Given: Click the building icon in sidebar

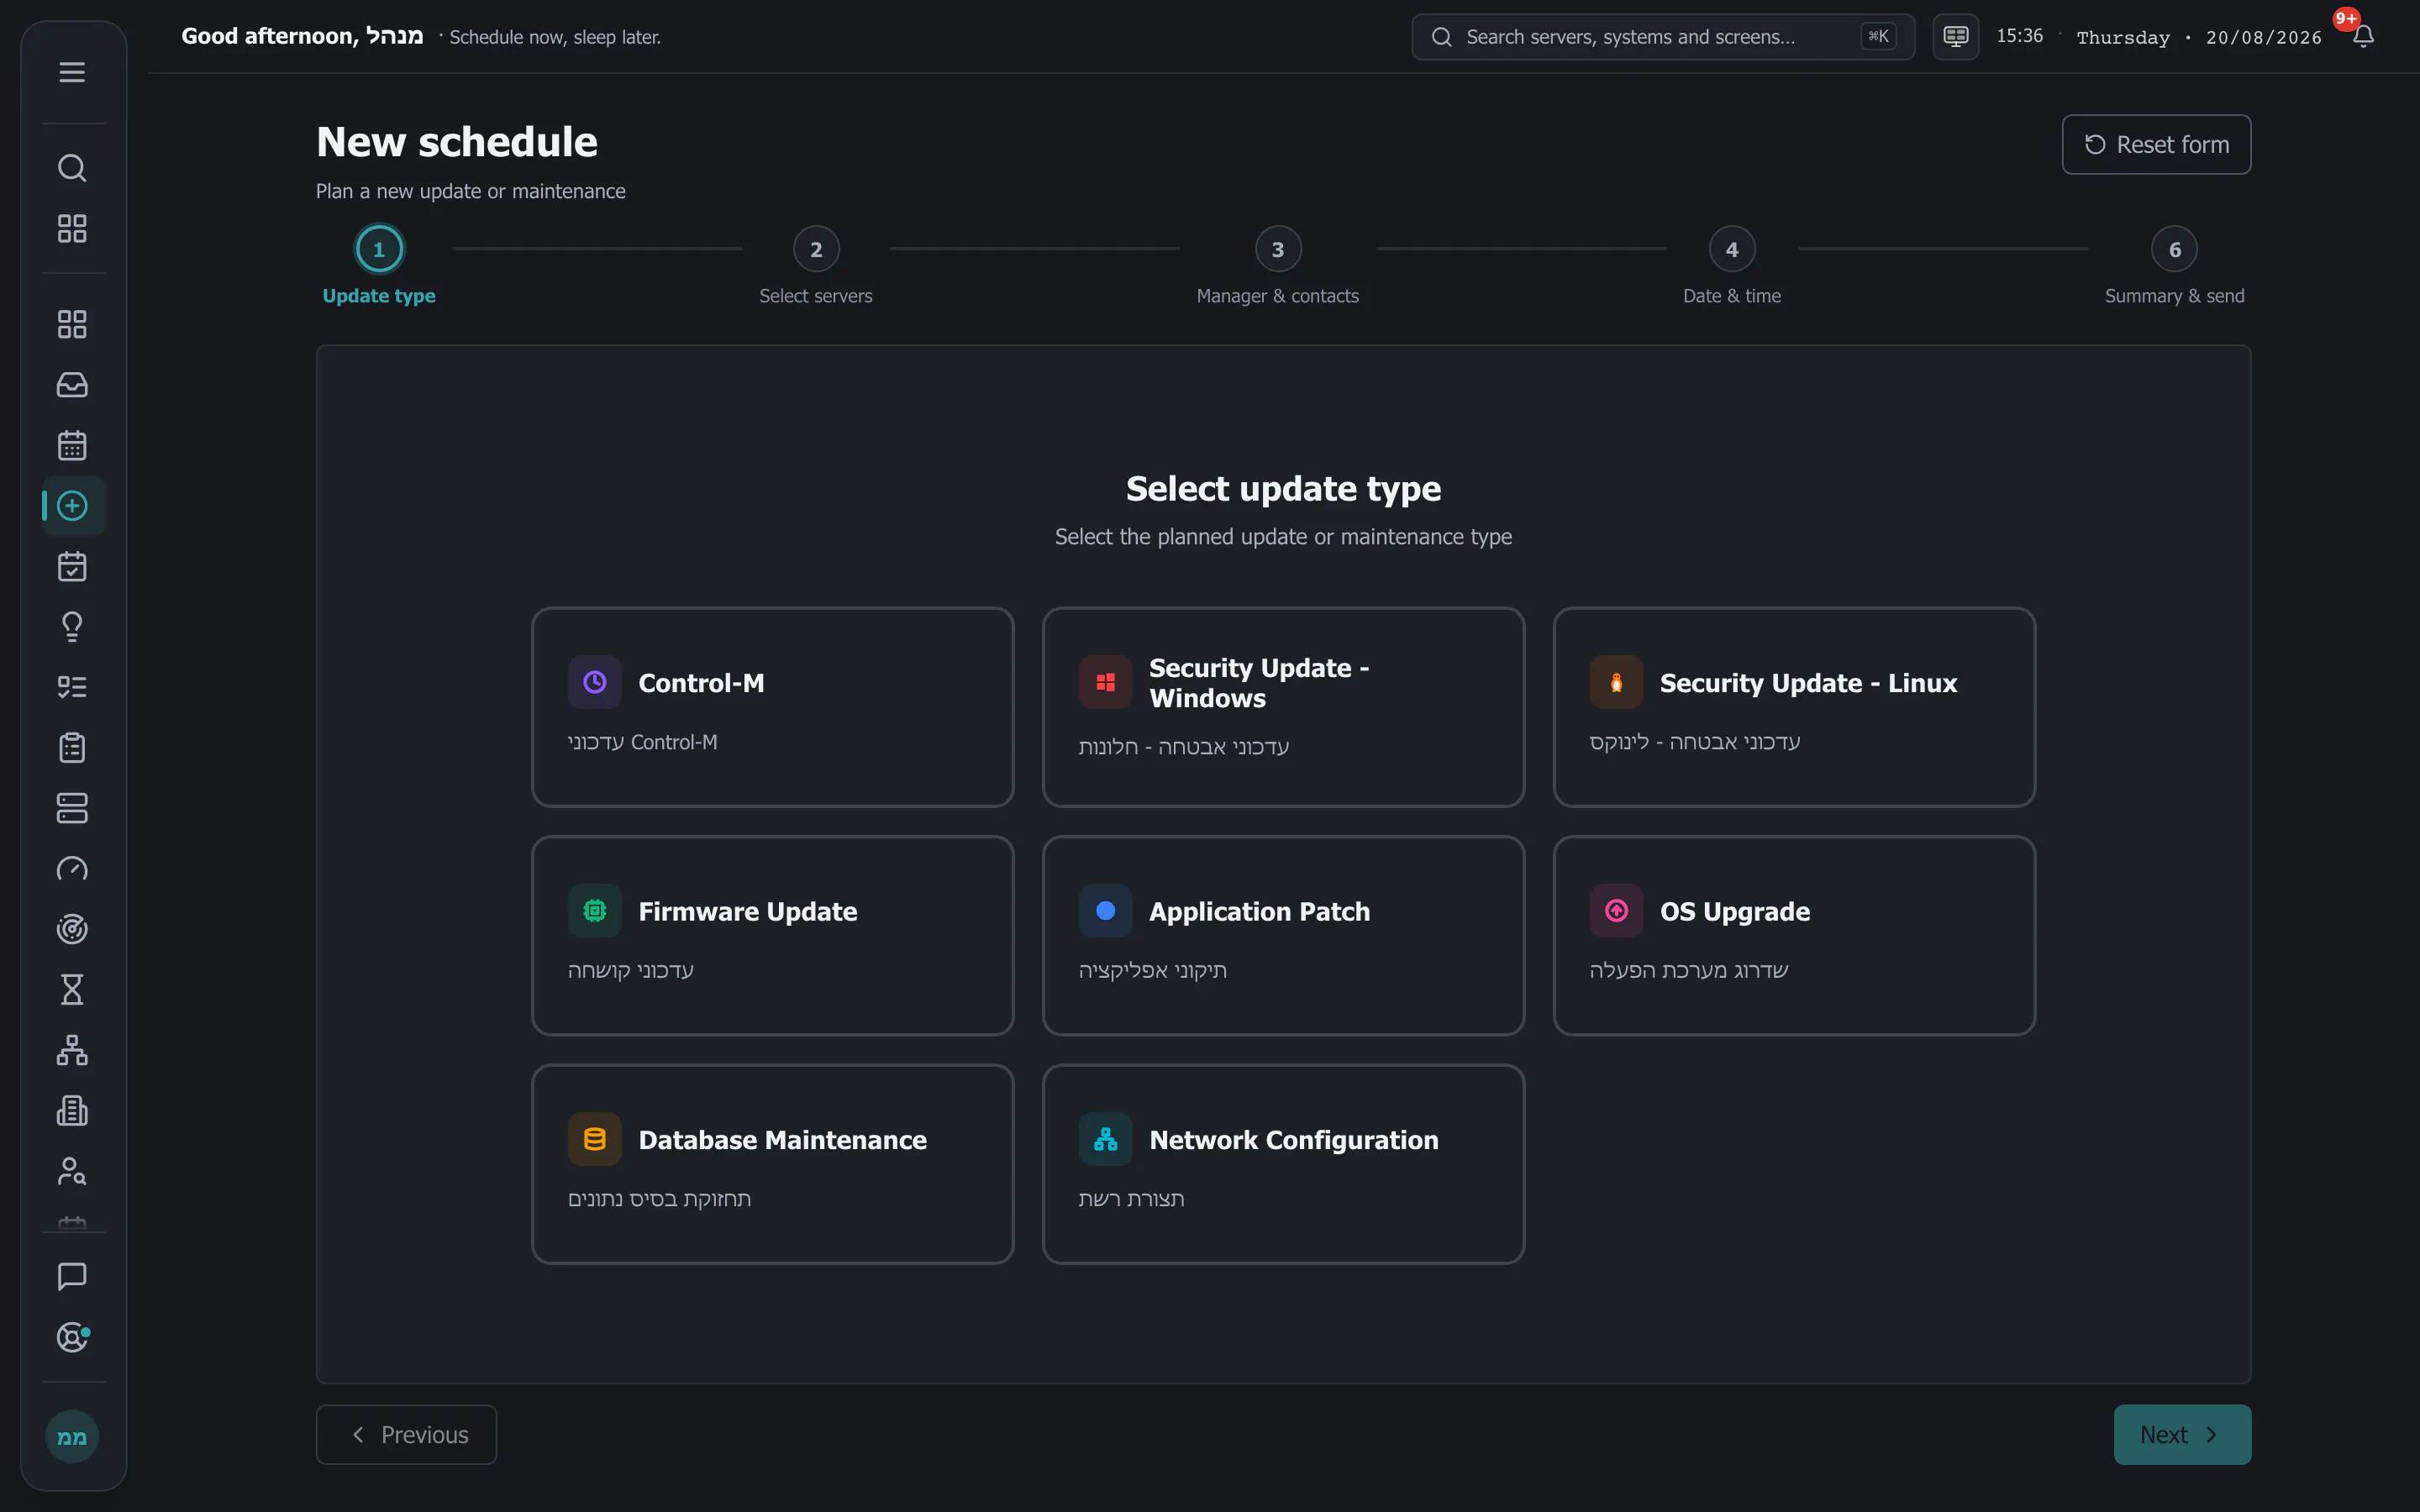Looking at the screenshot, I should click(72, 1111).
